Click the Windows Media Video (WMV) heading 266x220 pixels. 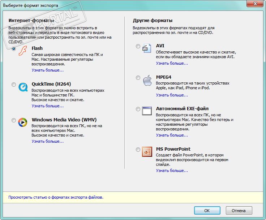[x=64, y=120]
